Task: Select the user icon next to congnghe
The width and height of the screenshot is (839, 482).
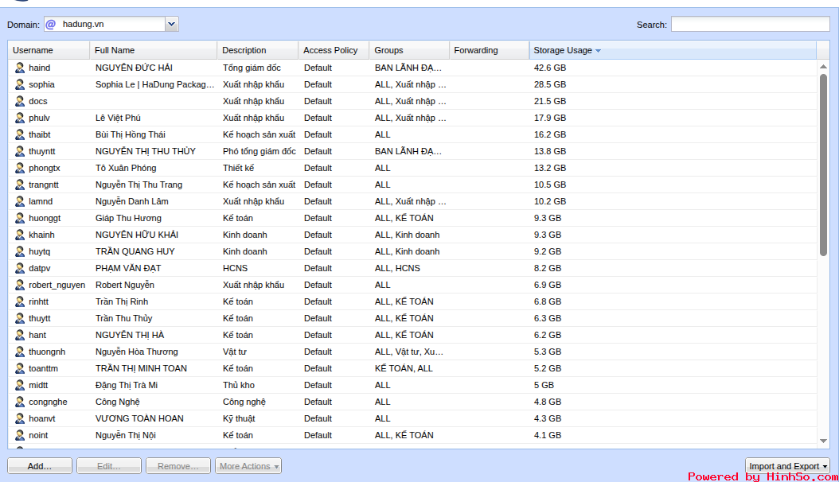Action: (20, 402)
